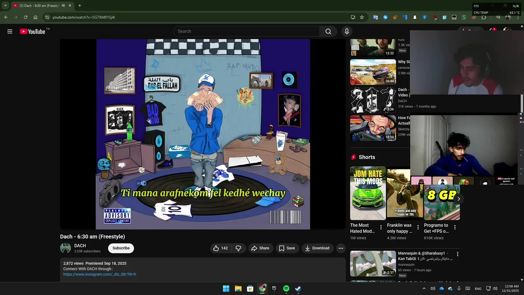The image size is (524, 295).
Task: Open the Shazam extension icon
Action: coord(385,17)
